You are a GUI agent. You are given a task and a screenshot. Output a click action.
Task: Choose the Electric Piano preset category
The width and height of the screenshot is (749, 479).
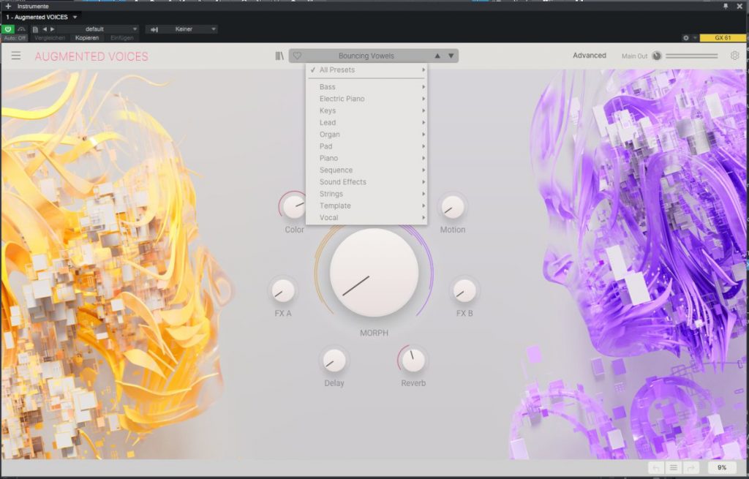coord(366,99)
